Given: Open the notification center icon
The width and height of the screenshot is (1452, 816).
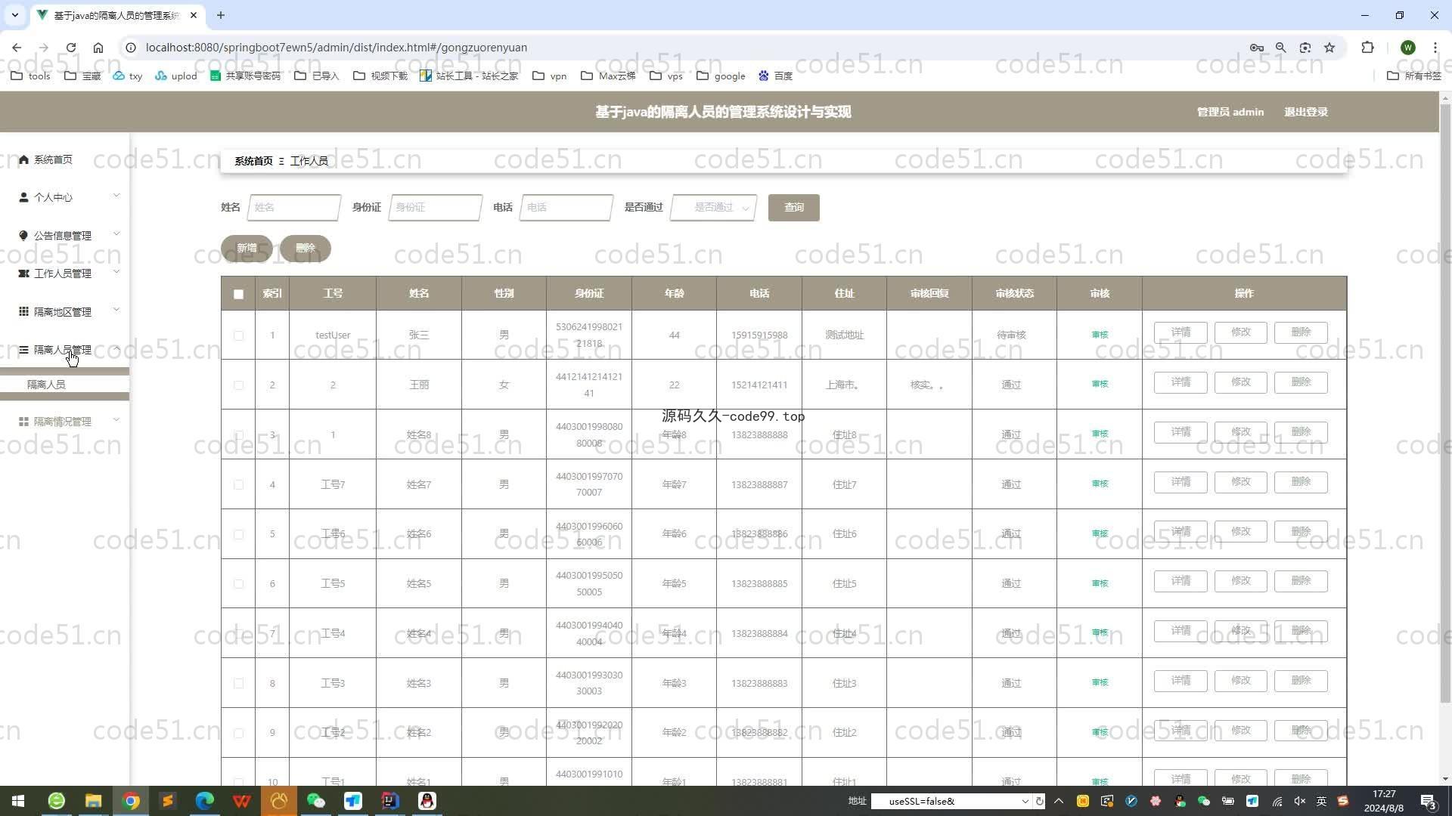Looking at the screenshot, I should pyautogui.click(x=1428, y=801).
